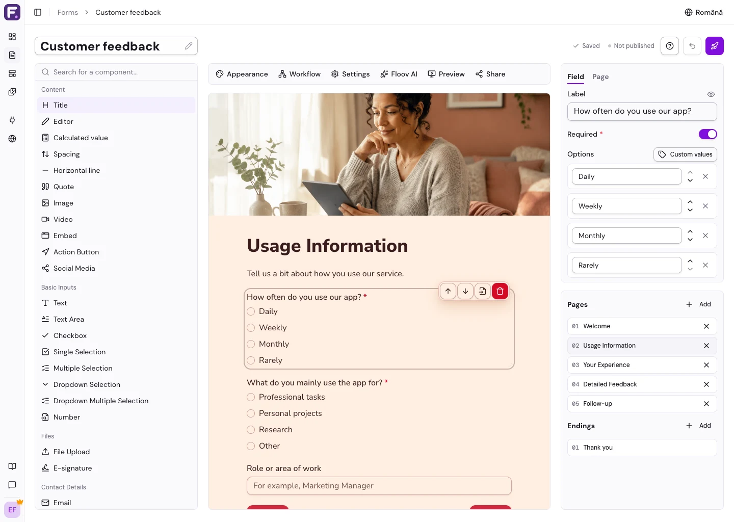Screen dimensions: 734x522
Task: Click the pencil icon to rename form
Action: coord(189,46)
